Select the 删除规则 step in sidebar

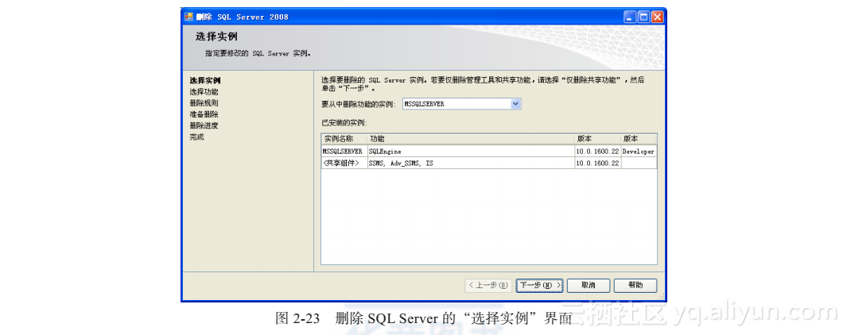pos(204,103)
